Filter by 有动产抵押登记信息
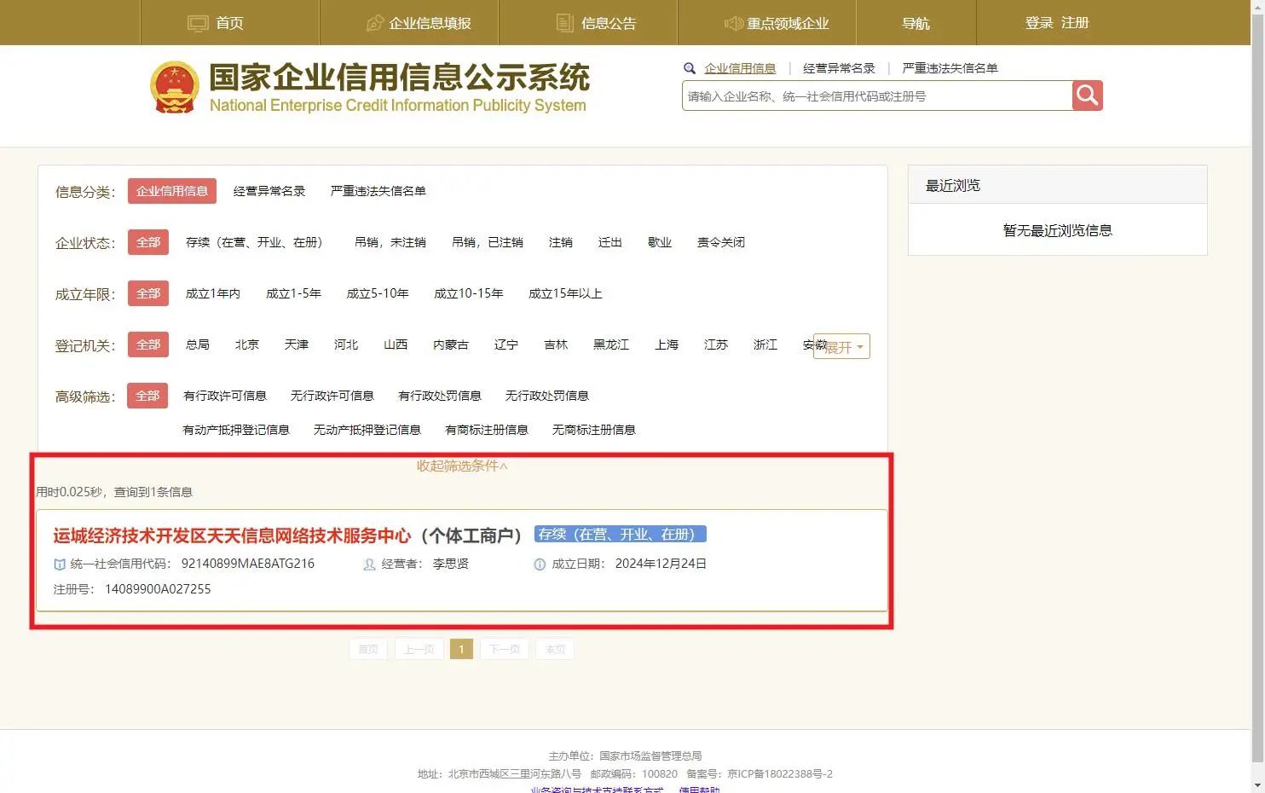 tap(236, 430)
